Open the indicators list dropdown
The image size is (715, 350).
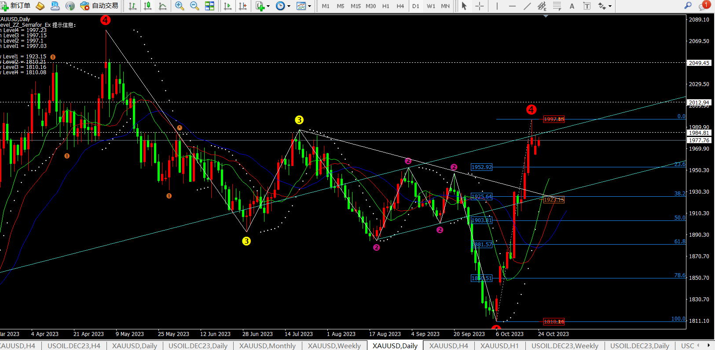point(263,6)
